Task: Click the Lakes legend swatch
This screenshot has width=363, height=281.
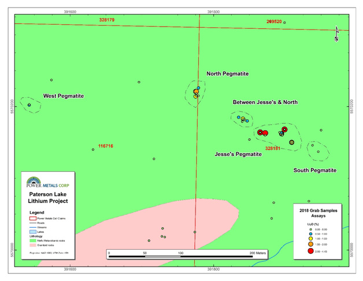Action: 32,232
